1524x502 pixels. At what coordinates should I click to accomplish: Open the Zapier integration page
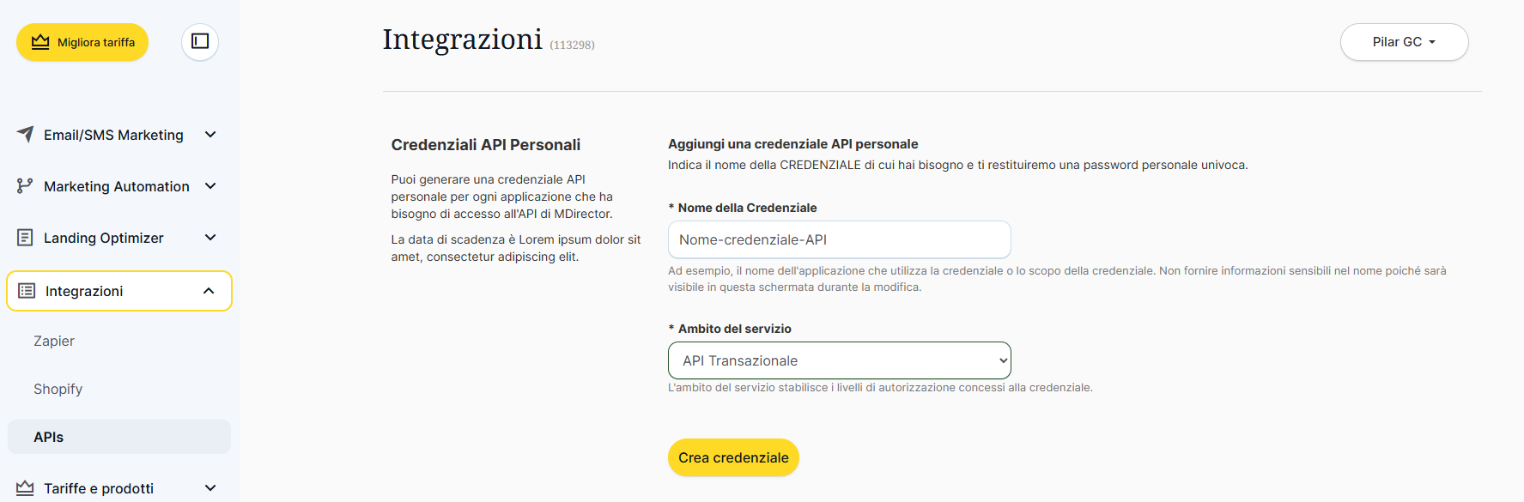(54, 341)
